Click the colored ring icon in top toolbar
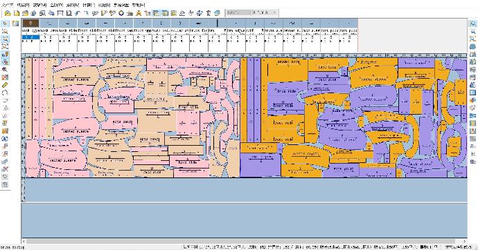The width and height of the screenshot is (478, 250). click(x=121, y=13)
